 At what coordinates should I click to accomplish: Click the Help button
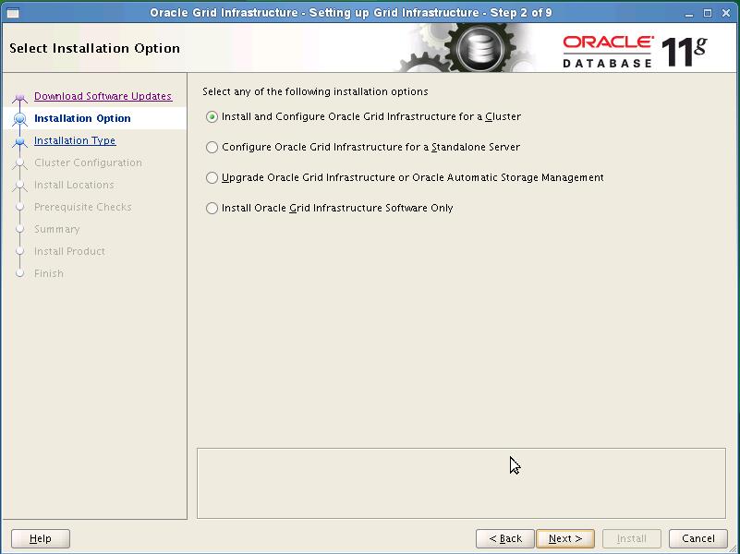(41, 538)
